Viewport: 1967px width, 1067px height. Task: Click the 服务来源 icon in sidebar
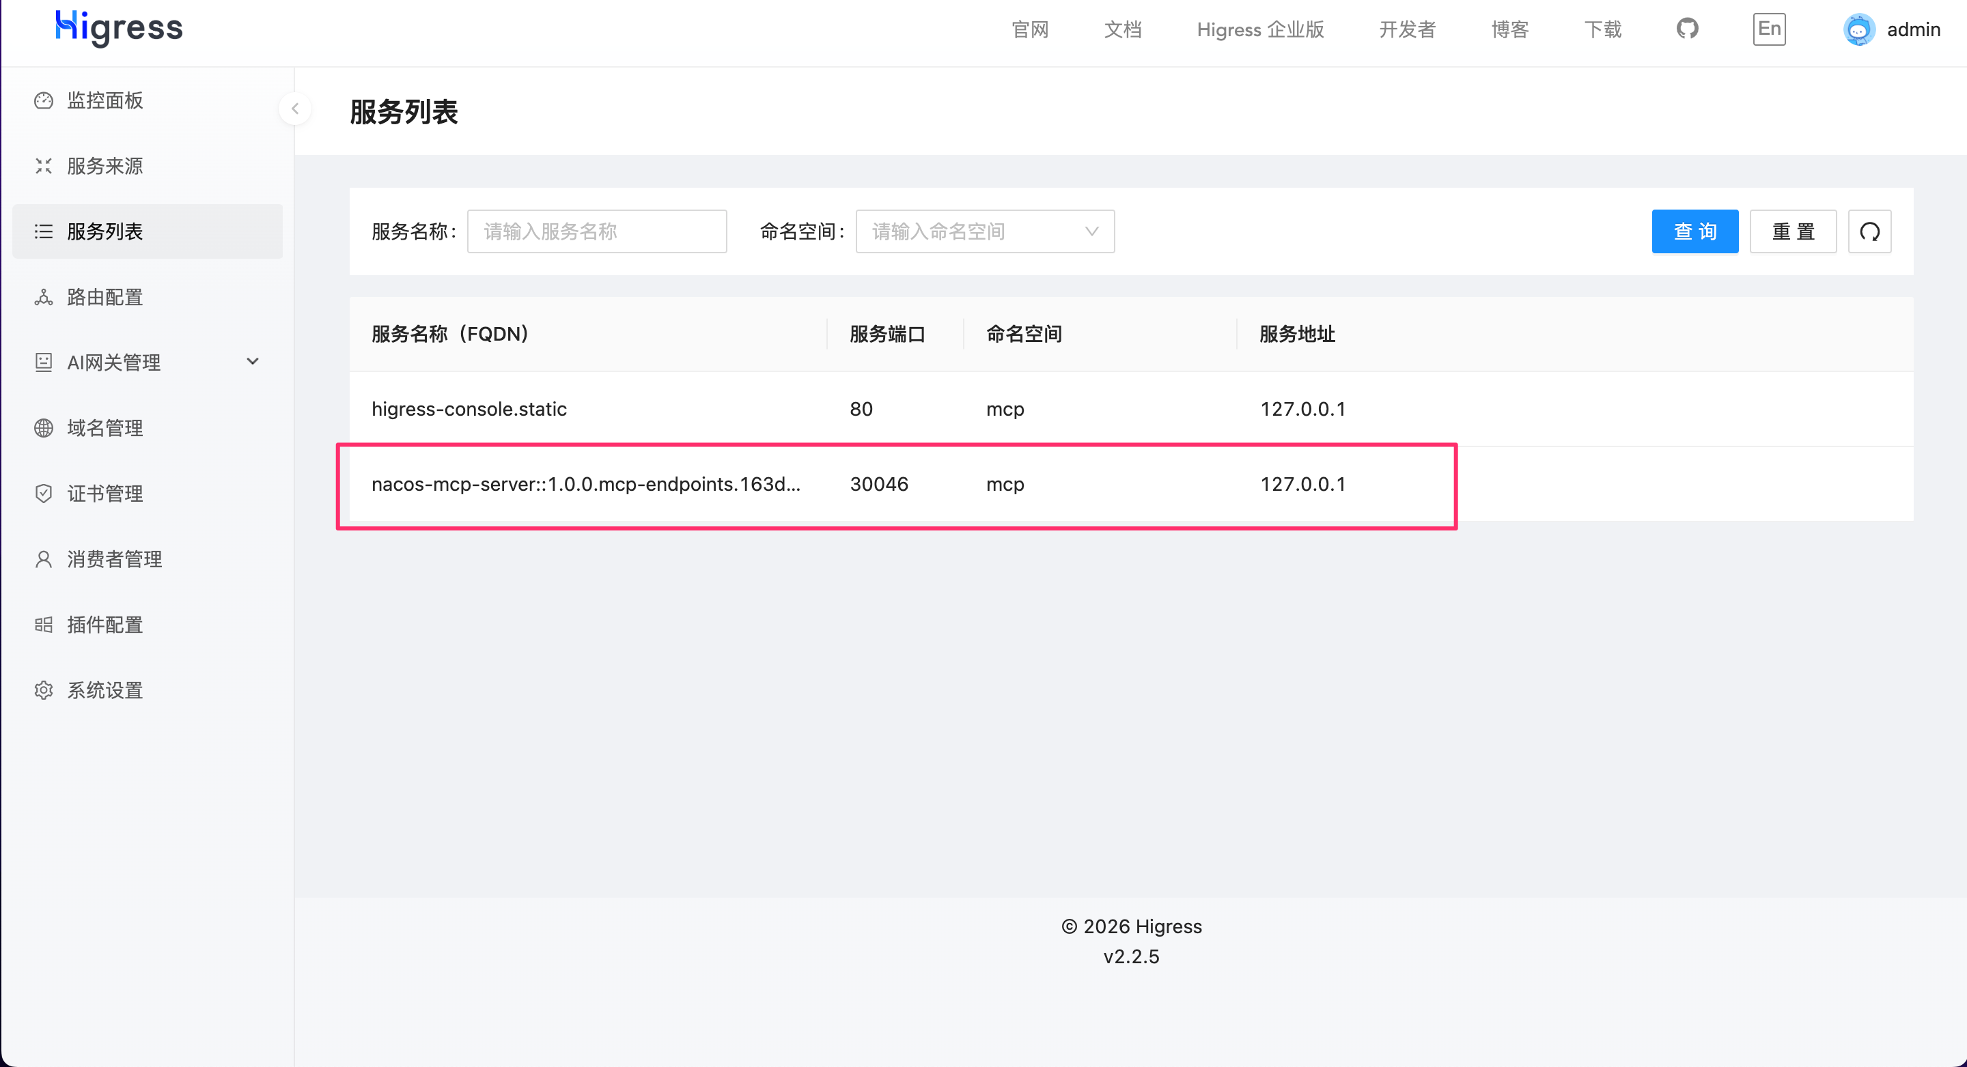(44, 166)
